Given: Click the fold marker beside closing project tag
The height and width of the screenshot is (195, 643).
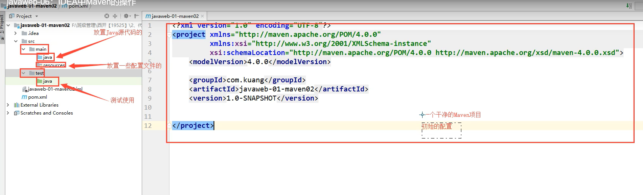Looking at the screenshot, I should [x=169, y=126].
